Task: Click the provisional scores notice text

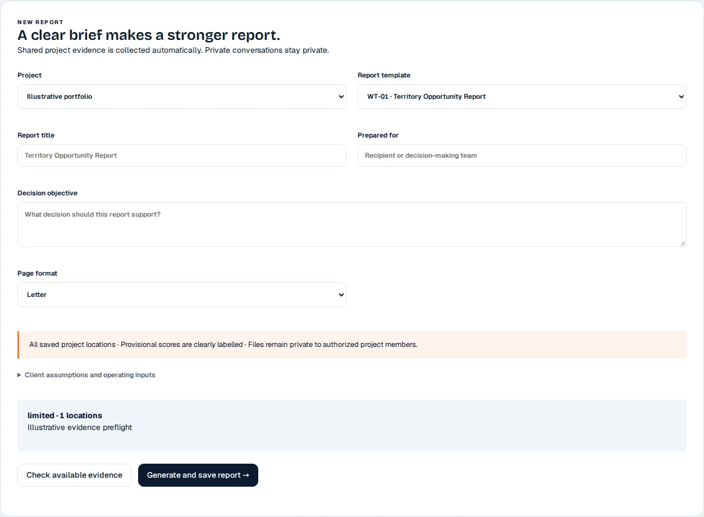Action: [x=223, y=345]
